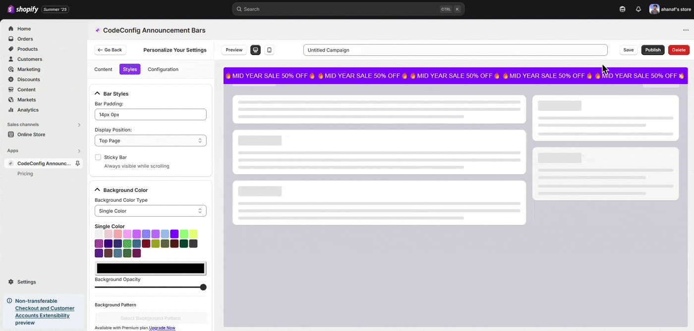
Task: Save the campaign
Action: [x=629, y=50]
